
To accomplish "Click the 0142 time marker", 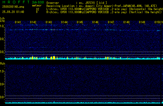I will point(33,22).
